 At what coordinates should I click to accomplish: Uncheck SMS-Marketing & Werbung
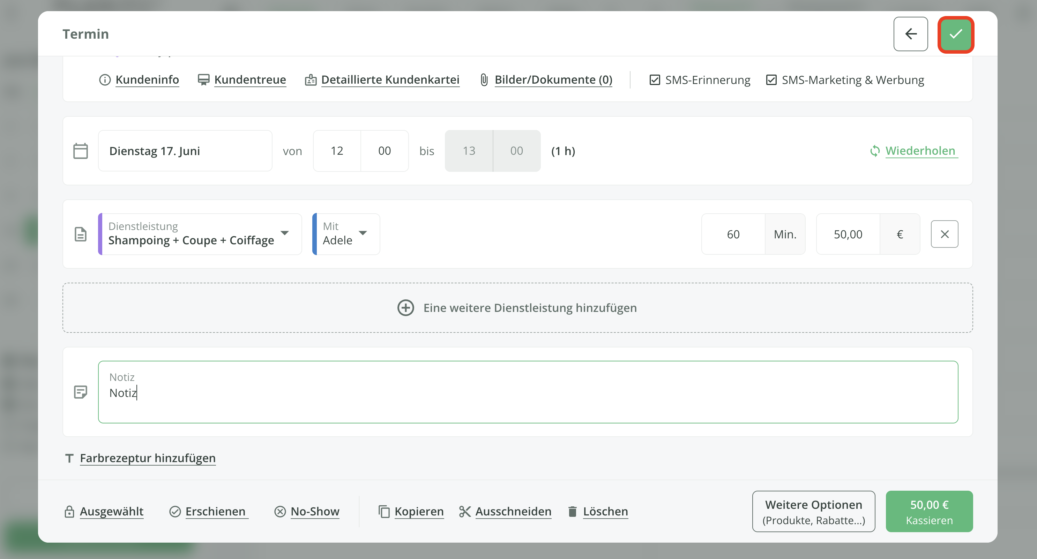771,79
